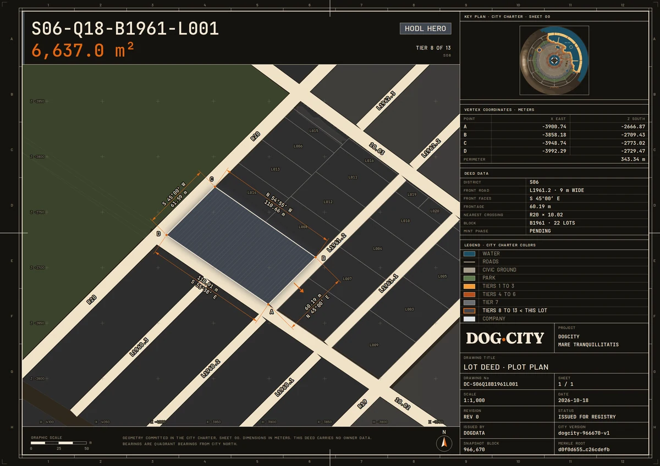Click Z South value -2709.43
Image resolution: width=660 pixels, height=466 pixels.
[633, 135]
